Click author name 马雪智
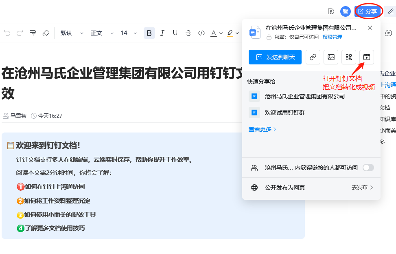 (x=18, y=116)
